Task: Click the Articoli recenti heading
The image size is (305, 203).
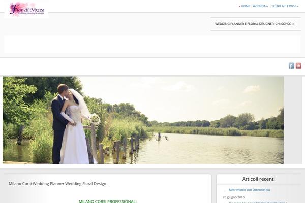Action: click(259, 179)
